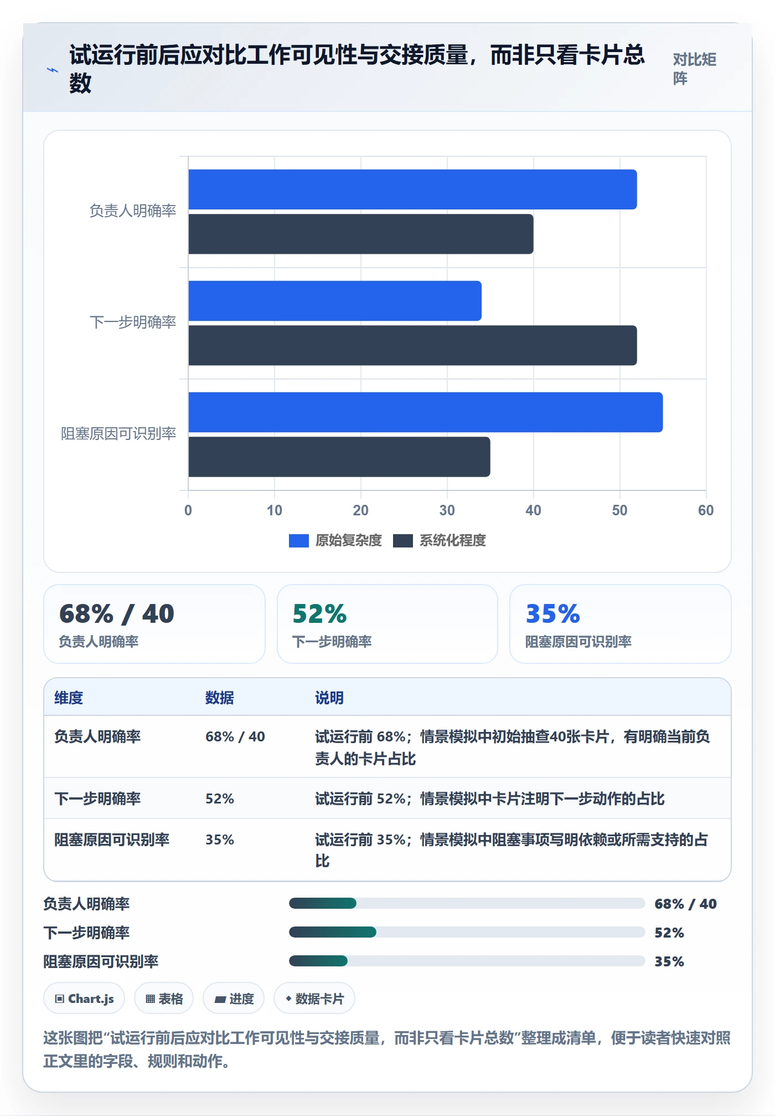Viewport: 775px width, 1116px height.
Task: Click the 52% table cell
Action: [x=220, y=798]
